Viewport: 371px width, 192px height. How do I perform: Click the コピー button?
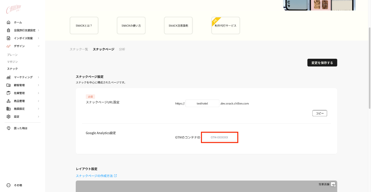tap(320, 113)
